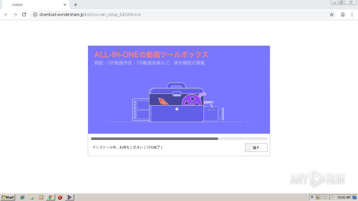The height and width of the screenshot is (201, 358).
Task: Open the Opera taskbar icon
Action: (60, 197)
